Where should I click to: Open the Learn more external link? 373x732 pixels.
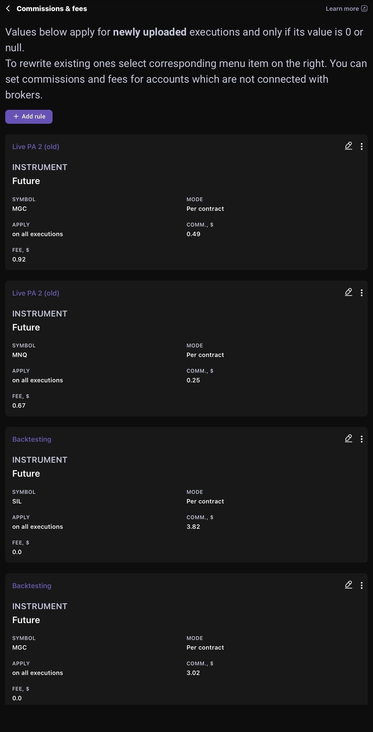[346, 9]
